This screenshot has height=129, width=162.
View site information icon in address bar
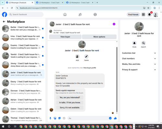(17, 8)
